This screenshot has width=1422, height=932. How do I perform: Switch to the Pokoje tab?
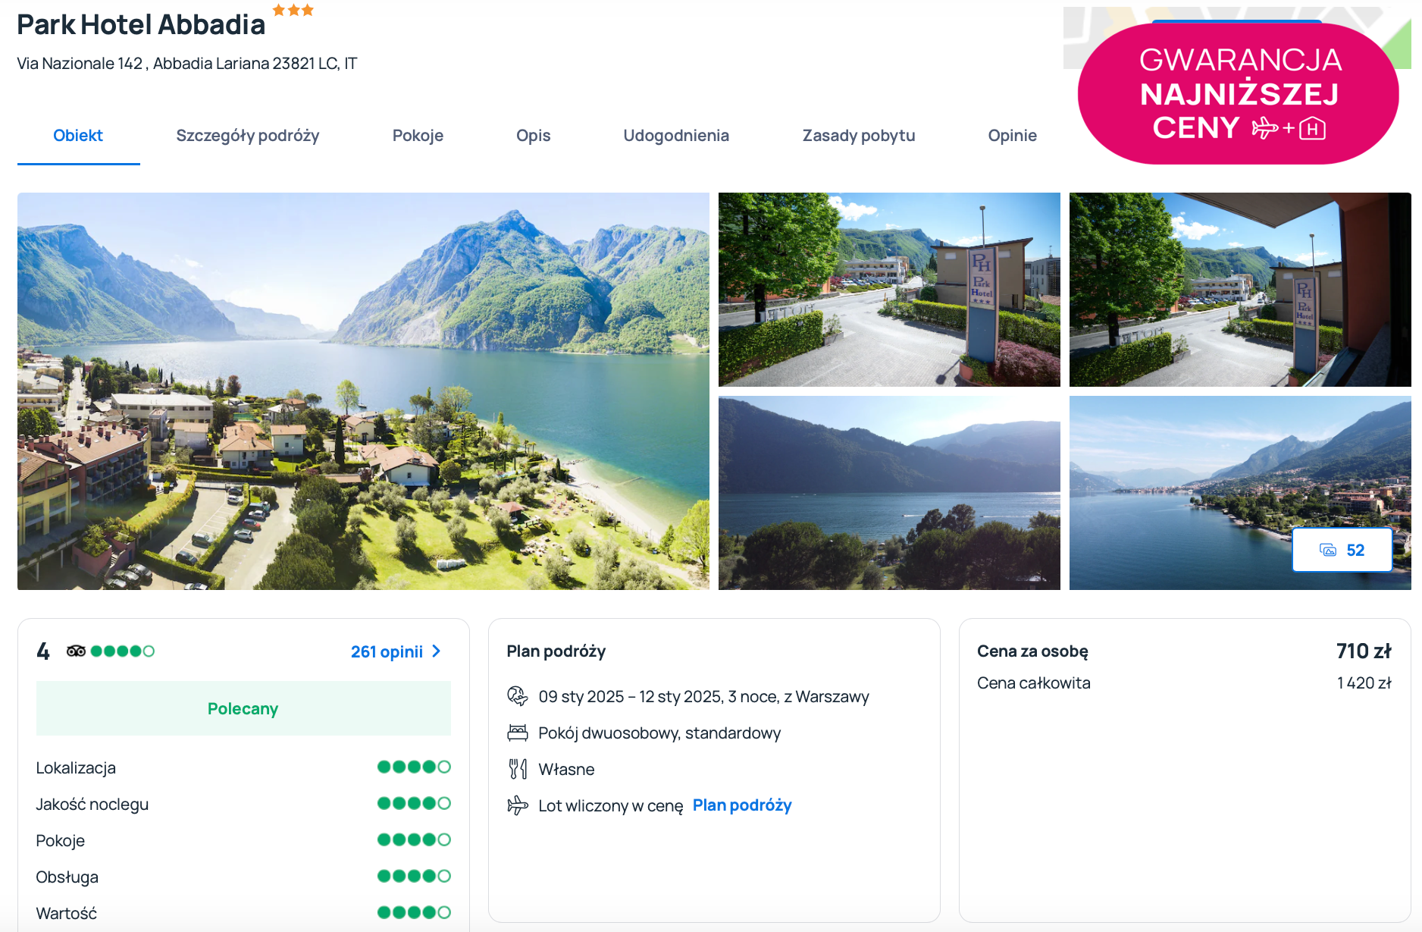(x=418, y=136)
